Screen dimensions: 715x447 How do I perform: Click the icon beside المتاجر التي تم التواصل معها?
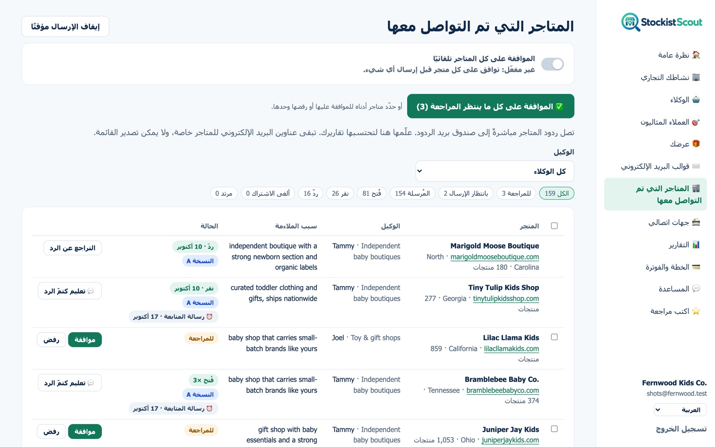tap(696, 189)
